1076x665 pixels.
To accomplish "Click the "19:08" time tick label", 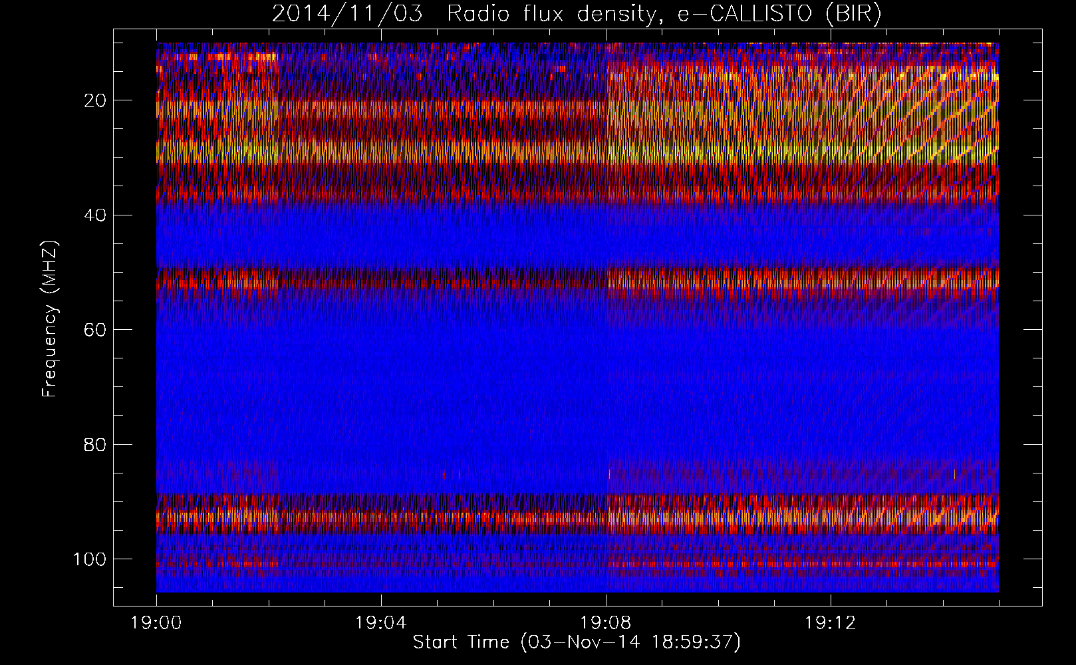I will 606,623.
